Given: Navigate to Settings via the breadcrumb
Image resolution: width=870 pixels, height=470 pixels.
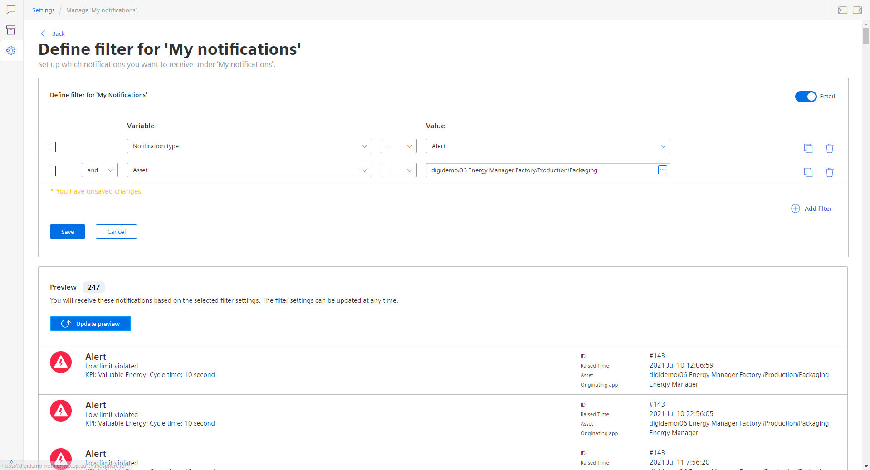Looking at the screenshot, I should tap(43, 10).
